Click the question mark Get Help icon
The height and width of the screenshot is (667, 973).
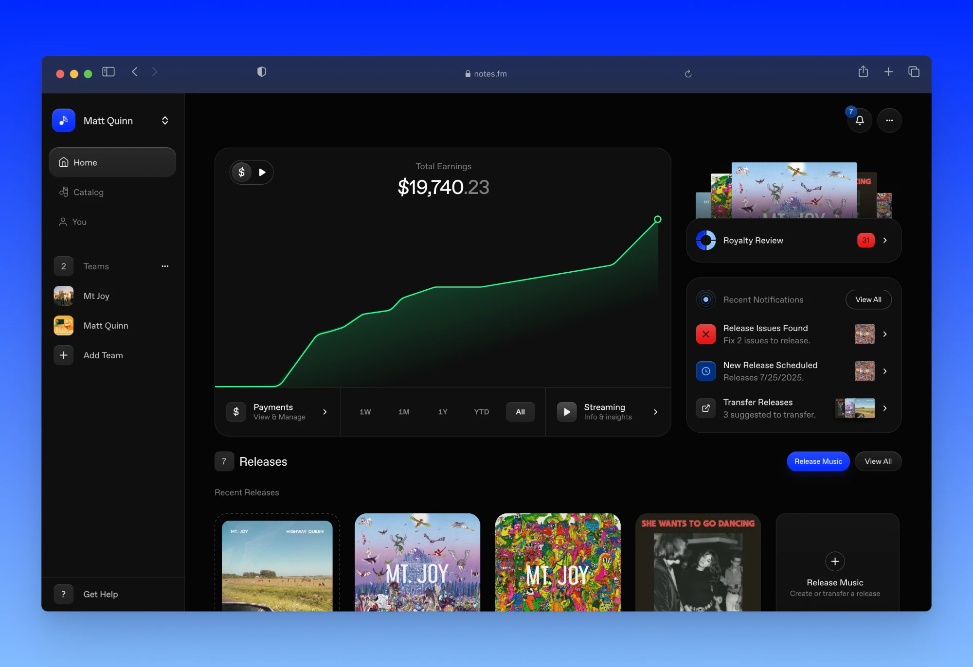(x=63, y=594)
